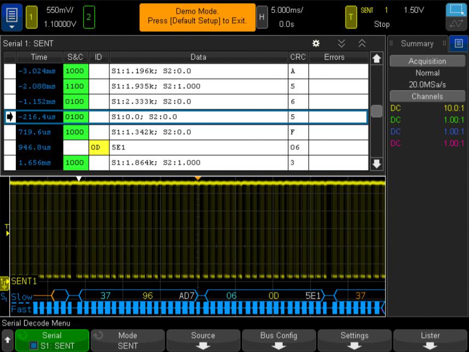Toggle channel 1 using the yellow badge
469x352 pixels.
tap(31, 17)
